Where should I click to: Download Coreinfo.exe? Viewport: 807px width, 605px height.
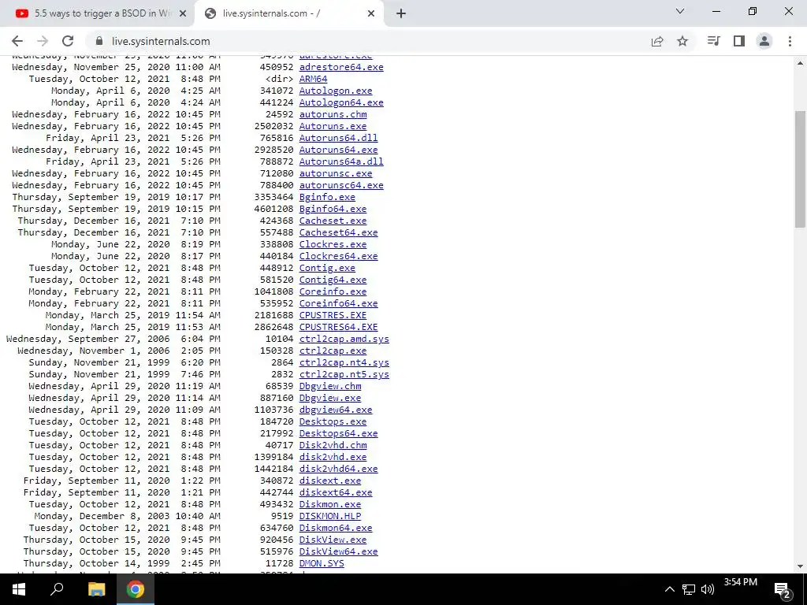pos(333,291)
